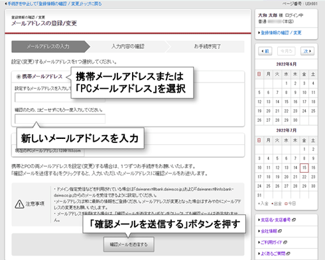Click the warning triangle icon next to 注意事項
The image size is (325, 260).
(x=19, y=204)
